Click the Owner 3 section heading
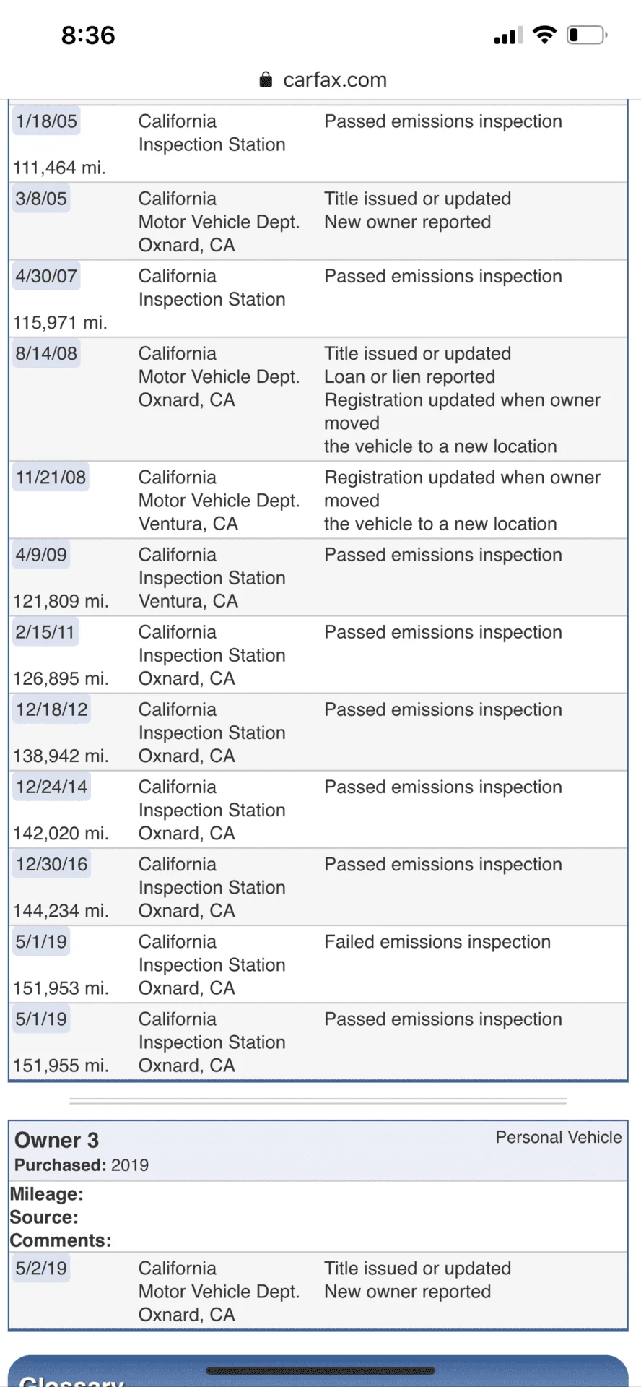This screenshot has height=1387, width=641. [x=57, y=1140]
